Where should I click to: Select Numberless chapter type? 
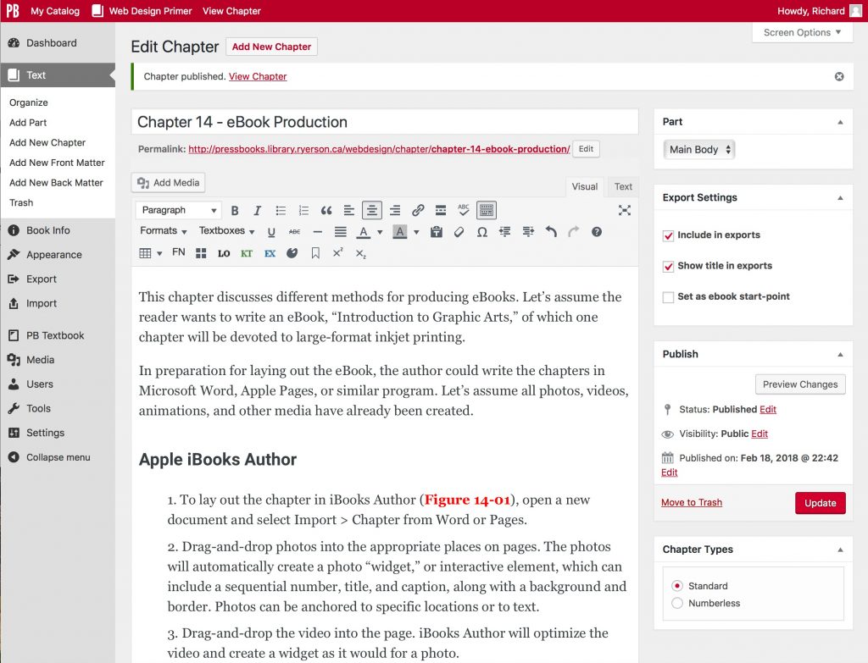677,603
